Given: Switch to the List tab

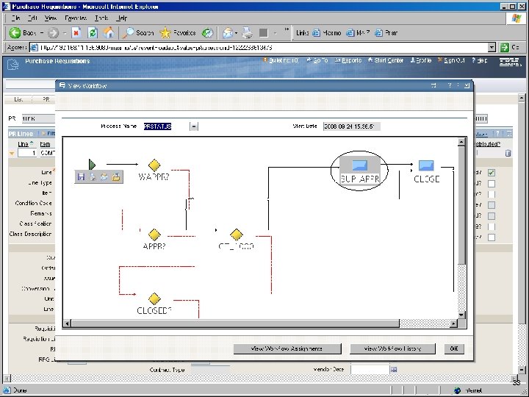Looking at the screenshot, I should coord(18,99).
